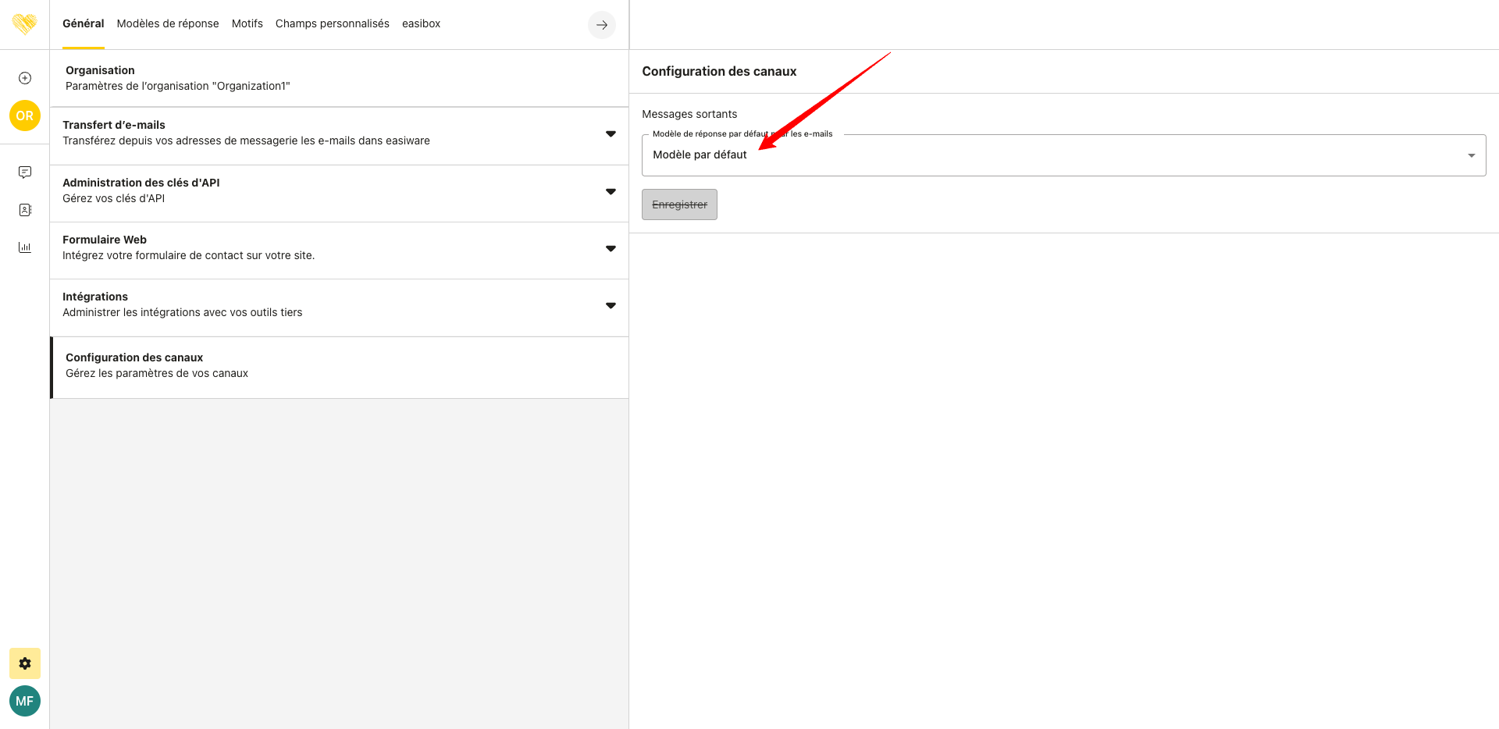Click the right arrow tabs scroll button
The image size is (1499, 729).
click(x=601, y=25)
